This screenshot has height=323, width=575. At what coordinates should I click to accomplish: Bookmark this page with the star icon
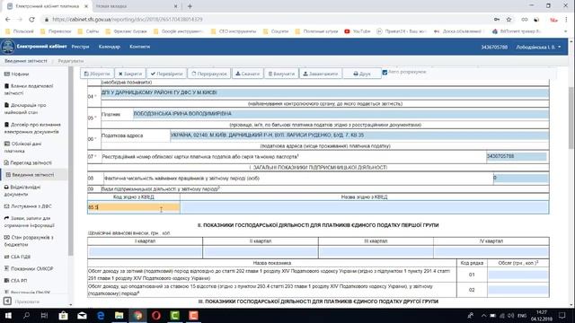click(509, 20)
